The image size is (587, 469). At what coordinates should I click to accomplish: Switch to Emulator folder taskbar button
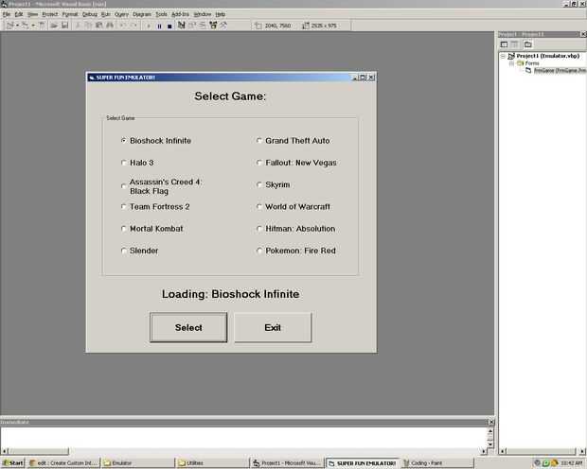click(137, 463)
